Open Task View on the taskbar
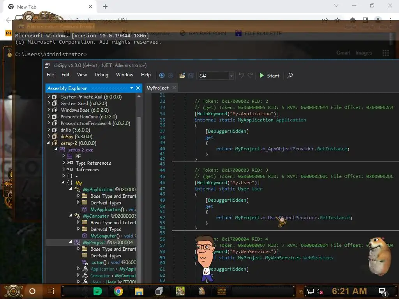 pyautogui.click(x=51, y=291)
